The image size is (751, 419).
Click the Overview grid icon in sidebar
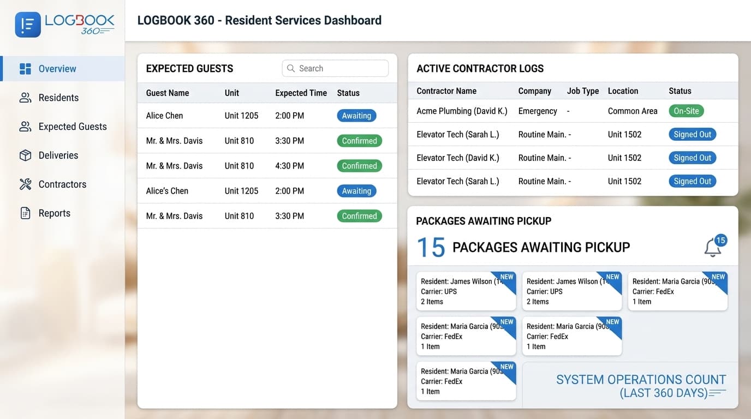(x=25, y=69)
